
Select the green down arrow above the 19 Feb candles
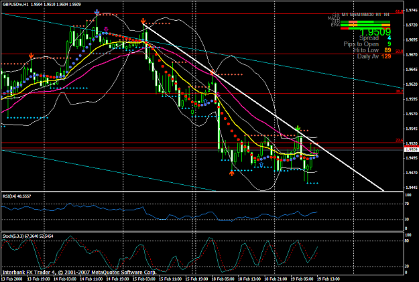(298, 128)
